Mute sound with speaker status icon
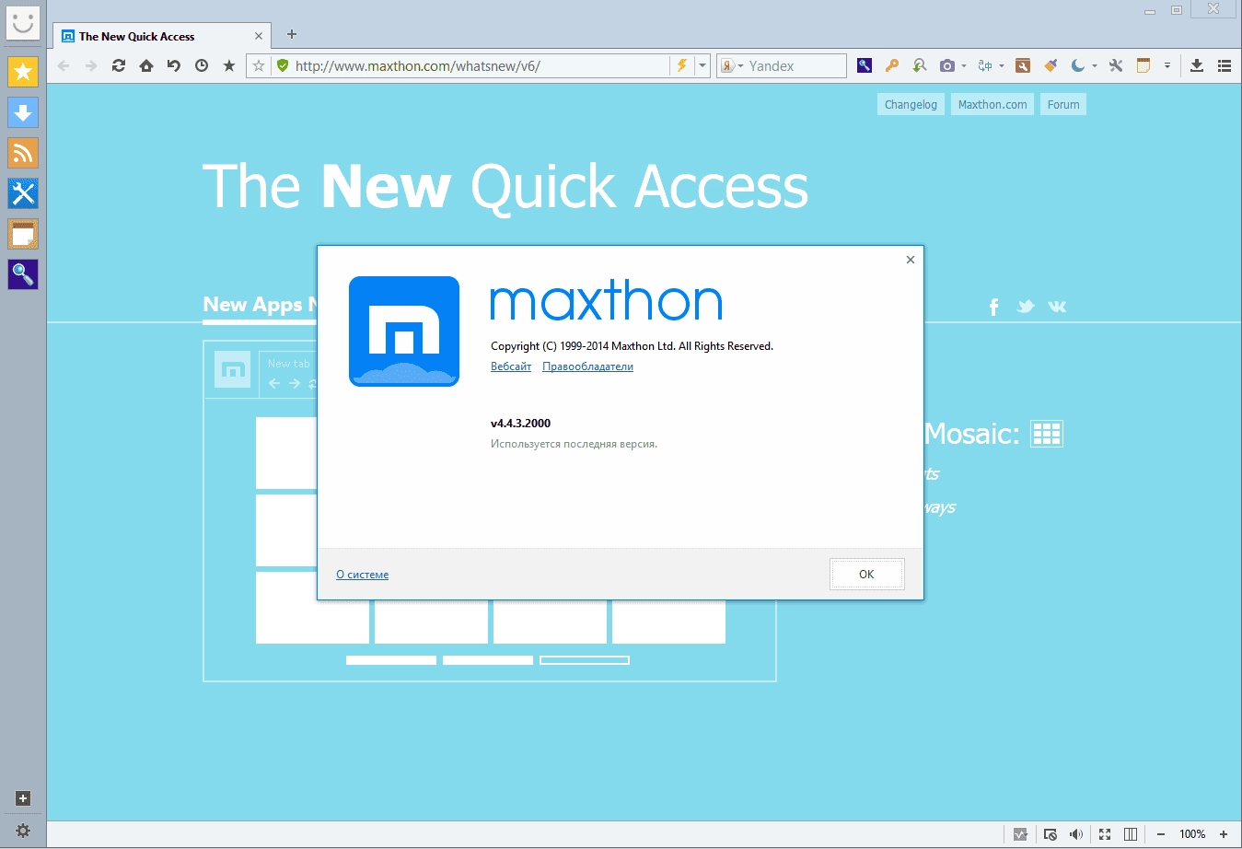 point(1076,834)
